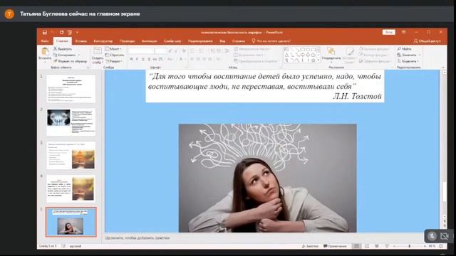Open the font size combo box
Viewport: 456px width, 256px height.
click(160, 50)
